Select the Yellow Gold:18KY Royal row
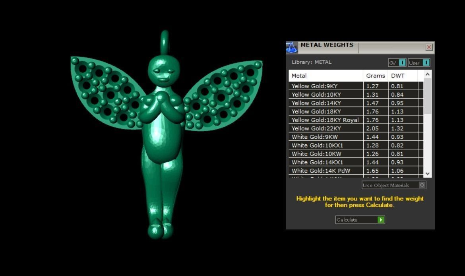 pos(356,120)
